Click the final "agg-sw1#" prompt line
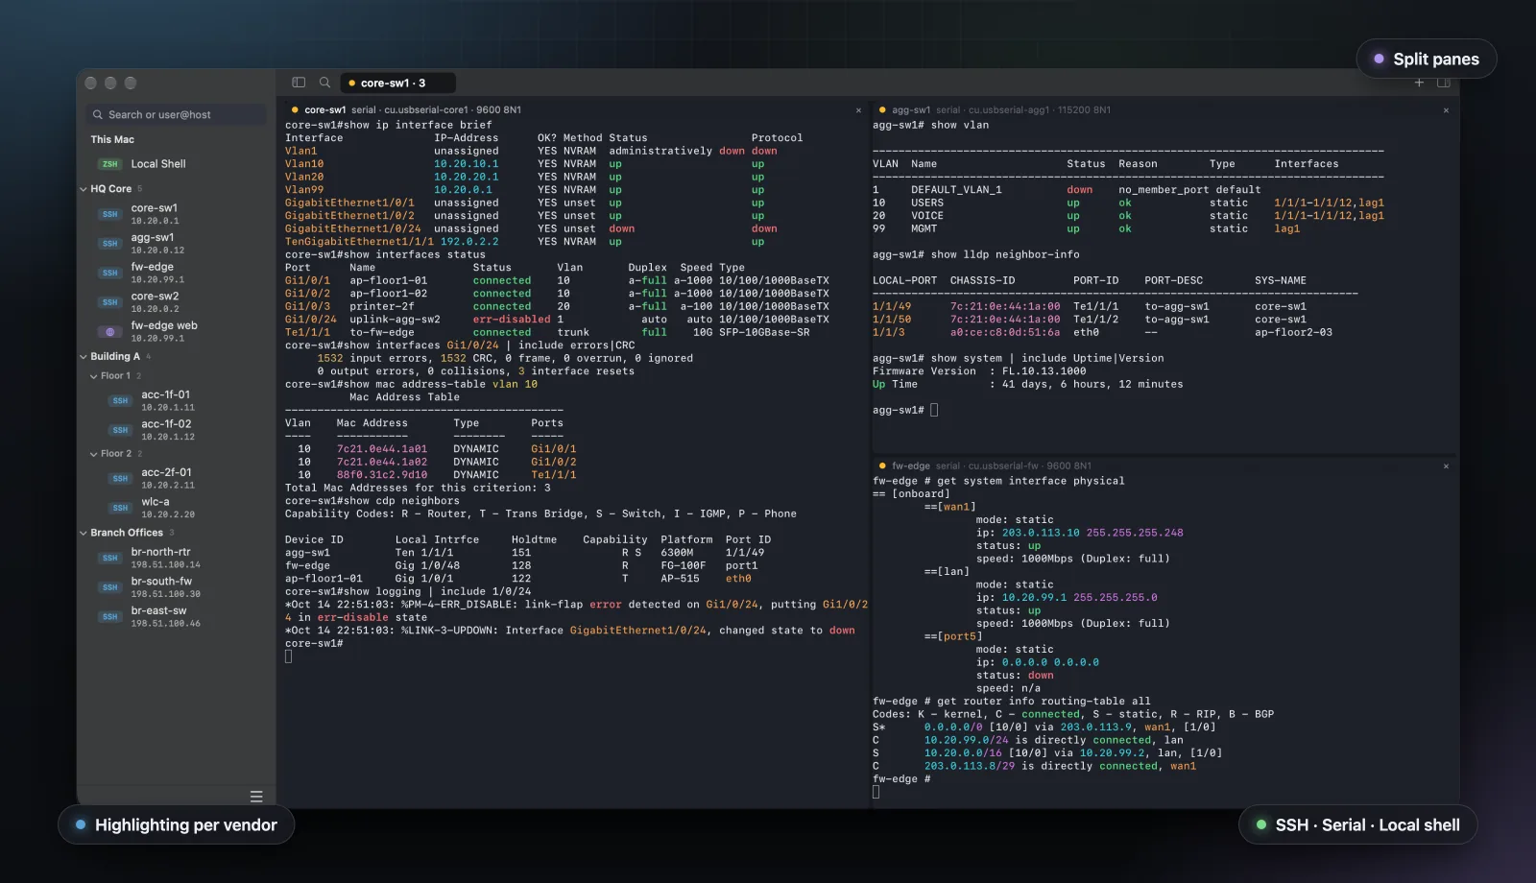Image resolution: width=1536 pixels, height=883 pixels. coord(899,410)
